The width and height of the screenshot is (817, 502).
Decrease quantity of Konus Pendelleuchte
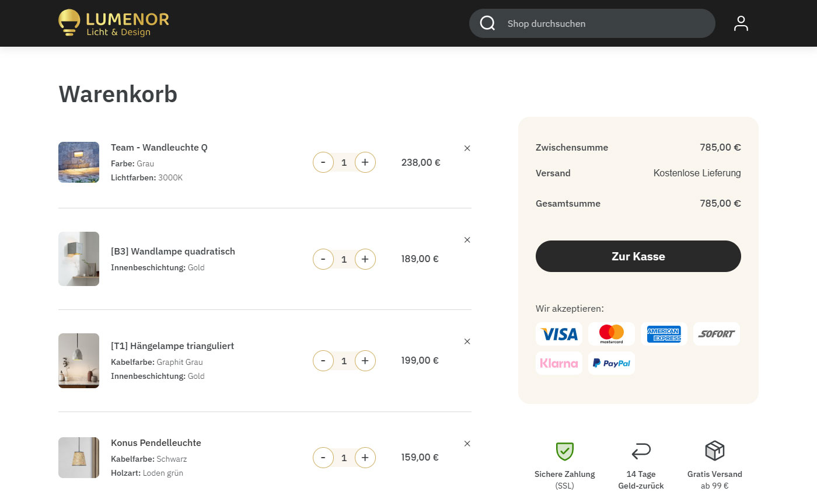tap(323, 458)
